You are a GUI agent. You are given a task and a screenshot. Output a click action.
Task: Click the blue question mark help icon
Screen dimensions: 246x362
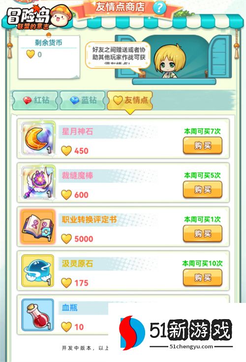[x=159, y=7]
